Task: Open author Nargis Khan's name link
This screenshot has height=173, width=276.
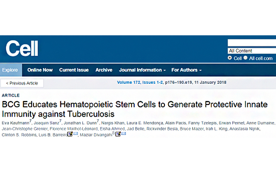Action: pos(113,123)
